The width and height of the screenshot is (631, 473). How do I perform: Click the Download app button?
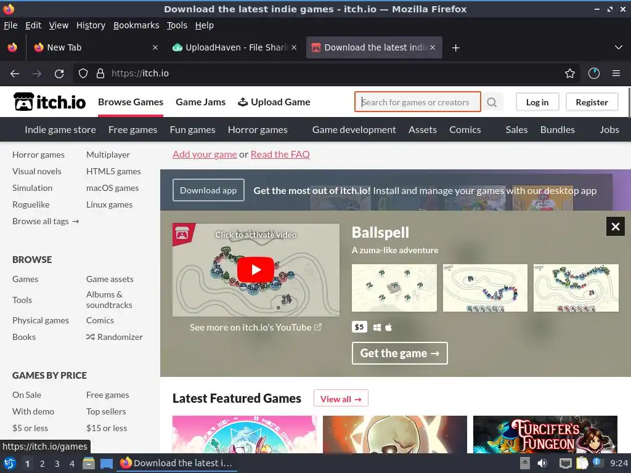coord(208,190)
